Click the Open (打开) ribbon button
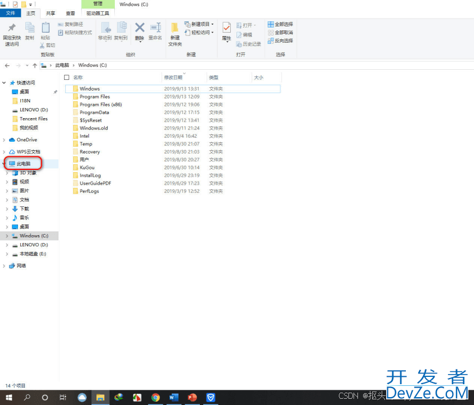Image resolution: width=474 pixels, height=405 pixels. point(246,25)
